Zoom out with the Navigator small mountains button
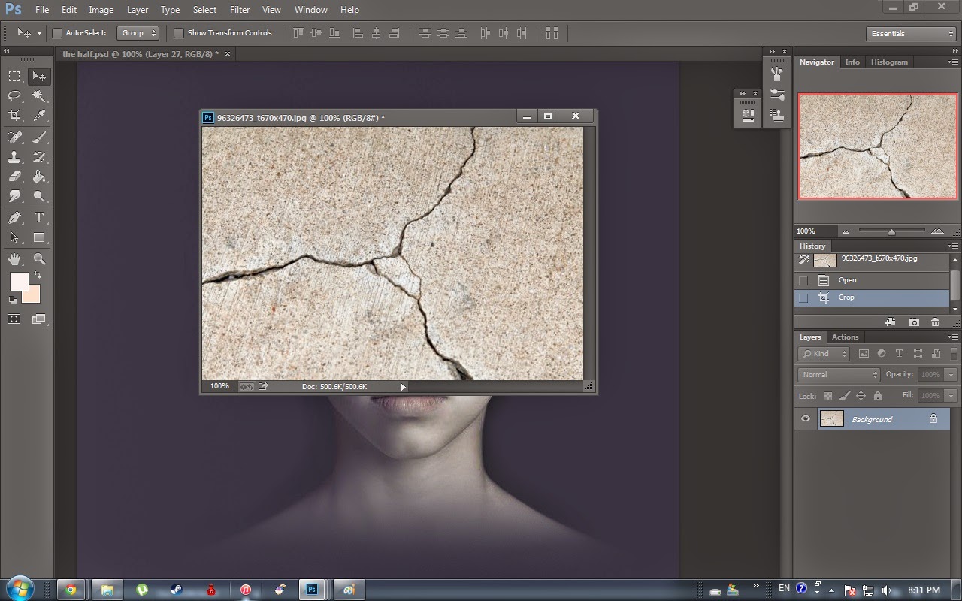962x601 pixels. (846, 231)
